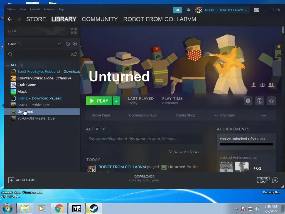The image size is (285, 214).
Task: Open the Points Shop link
Action: (x=185, y=115)
